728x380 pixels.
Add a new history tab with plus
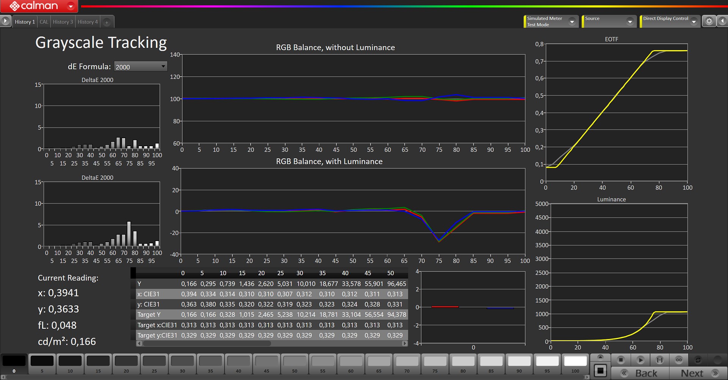pos(107,22)
